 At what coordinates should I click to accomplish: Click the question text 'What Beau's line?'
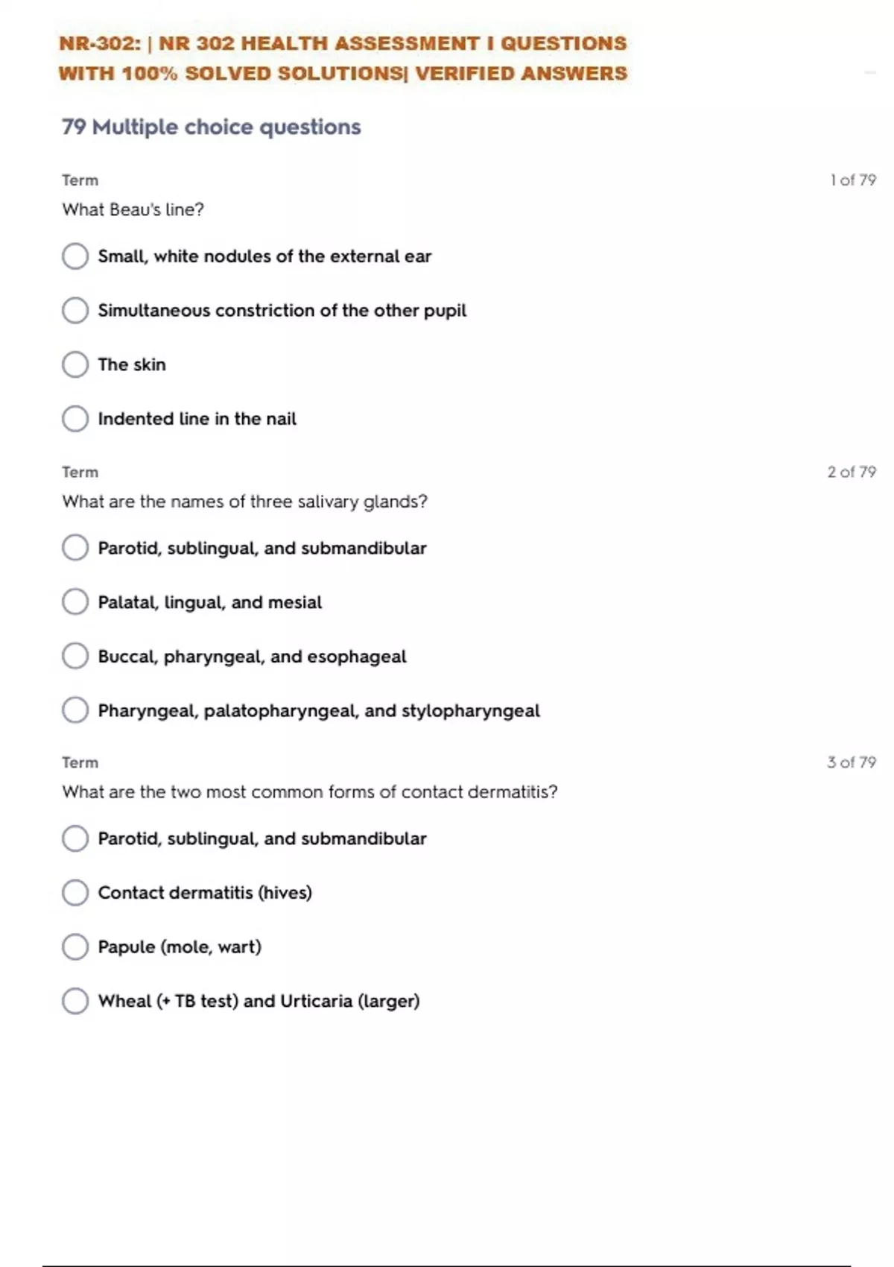click(x=133, y=209)
